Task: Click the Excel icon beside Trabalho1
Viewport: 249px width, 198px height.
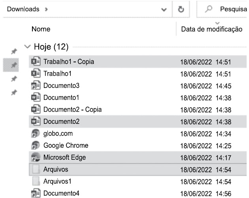Action: pos(36,74)
